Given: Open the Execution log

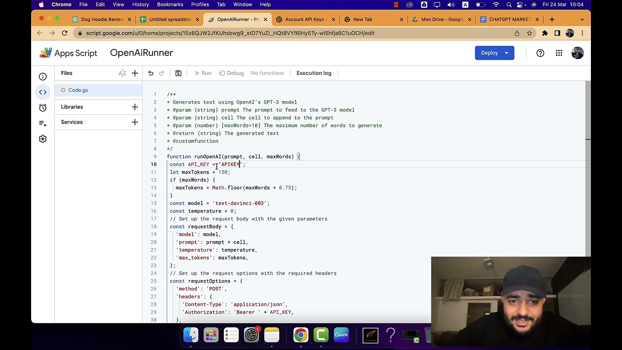Looking at the screenshot, I should [314, 73].
